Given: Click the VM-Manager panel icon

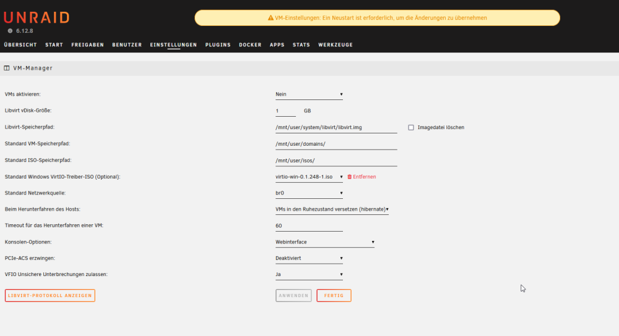Looking at the screenshot, I should (7, 68).
